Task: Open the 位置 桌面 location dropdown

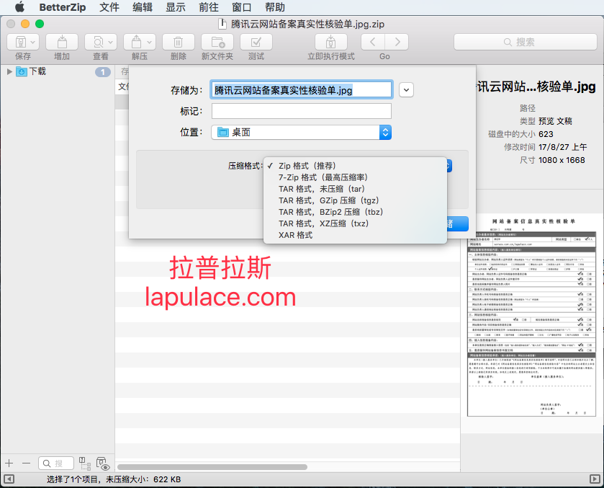Action: pyautogui.click(x=301, y=133)
